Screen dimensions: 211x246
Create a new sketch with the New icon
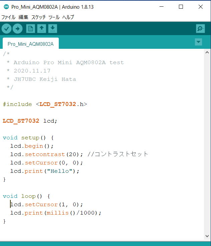tap(30, 29)
